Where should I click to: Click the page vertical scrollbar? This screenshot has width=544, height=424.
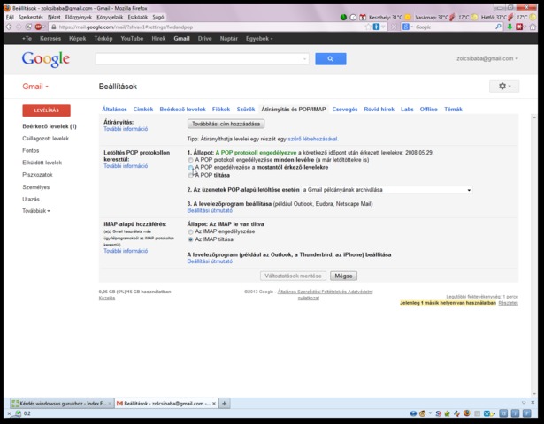(534, 254)
